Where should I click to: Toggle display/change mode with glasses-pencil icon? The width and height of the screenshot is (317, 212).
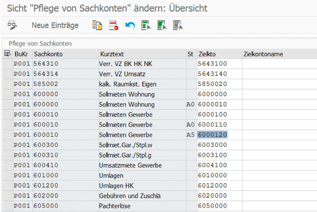12,25
